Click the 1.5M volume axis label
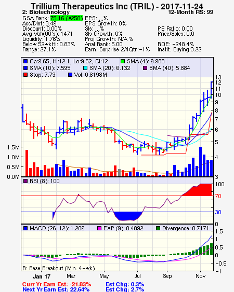 (13, 147)
